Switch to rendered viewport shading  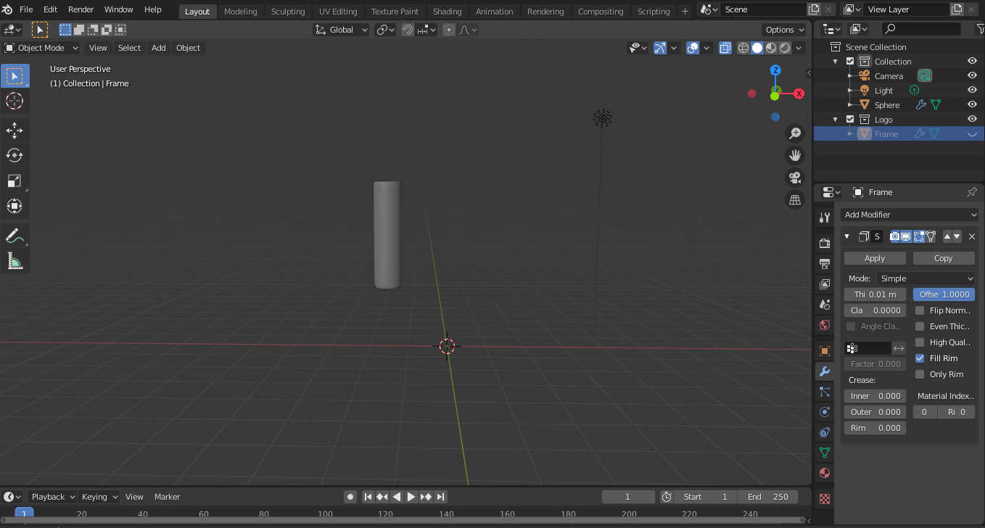click(x=785, y=48)
